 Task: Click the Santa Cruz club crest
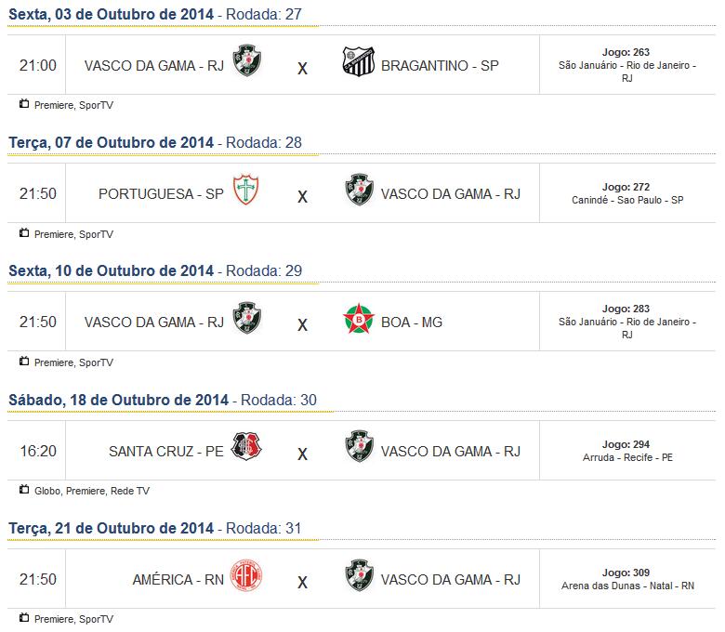[246, 448]
